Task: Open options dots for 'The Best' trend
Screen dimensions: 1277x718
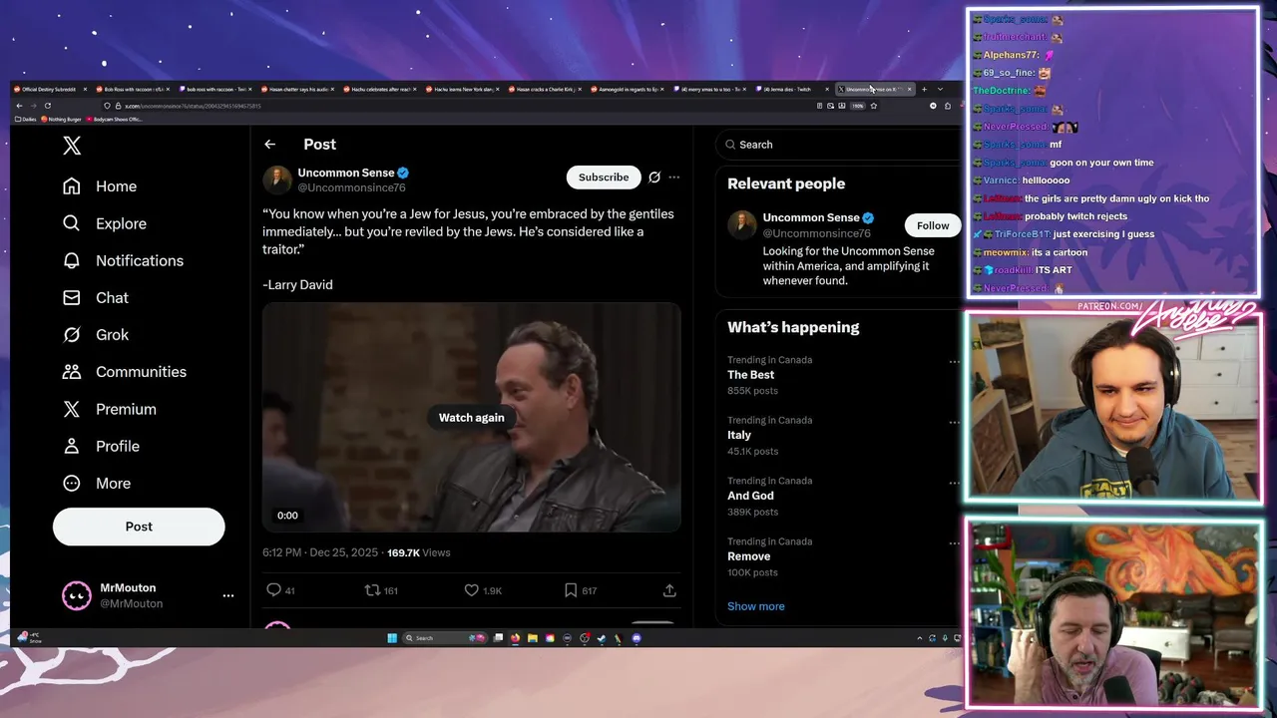Action: pyautogui.click(x=954, y=362)
